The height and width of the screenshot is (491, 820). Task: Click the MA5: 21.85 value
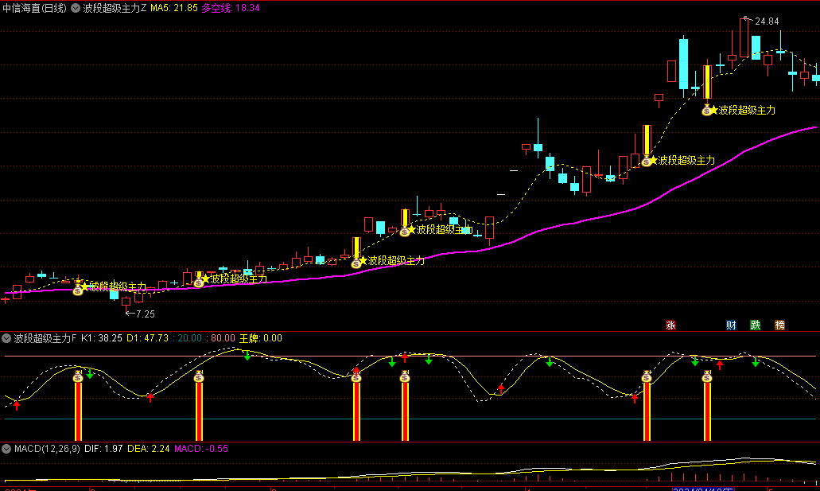[174, 8]
